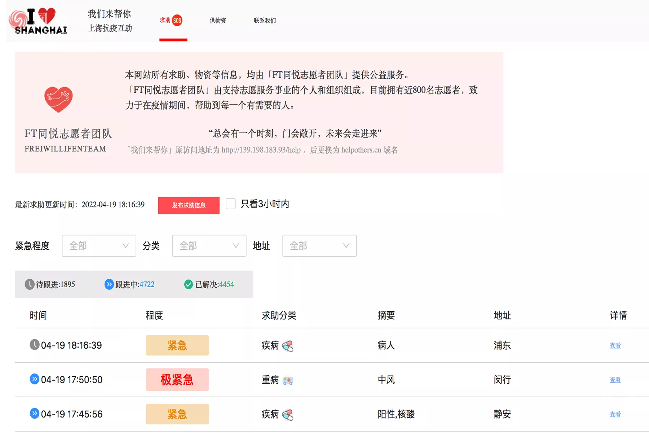Viewport: 649px width, 433px height.
Task: Click the FT volunteer team heart logo
Action: pos(58,100)
